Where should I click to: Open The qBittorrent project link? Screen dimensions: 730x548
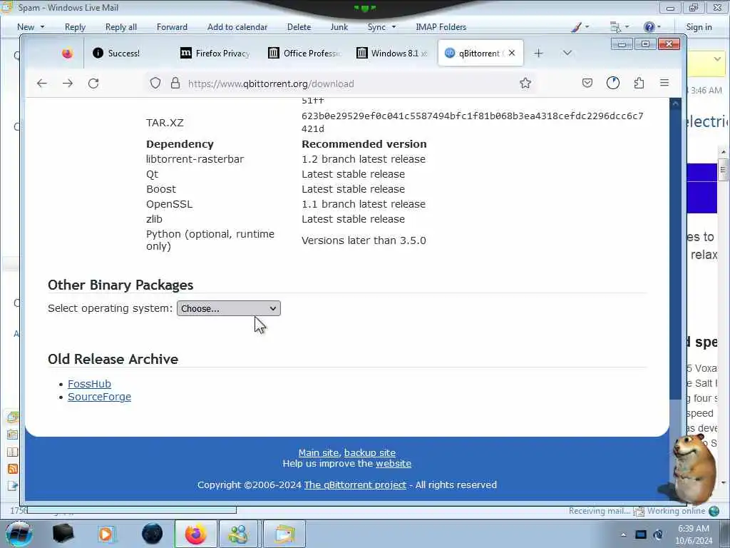[x=355, y=485]
